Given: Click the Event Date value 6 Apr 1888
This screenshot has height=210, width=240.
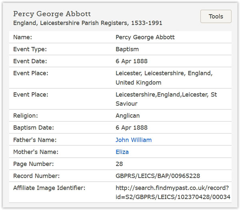Looking at the screenshot, I should [132, 61].
